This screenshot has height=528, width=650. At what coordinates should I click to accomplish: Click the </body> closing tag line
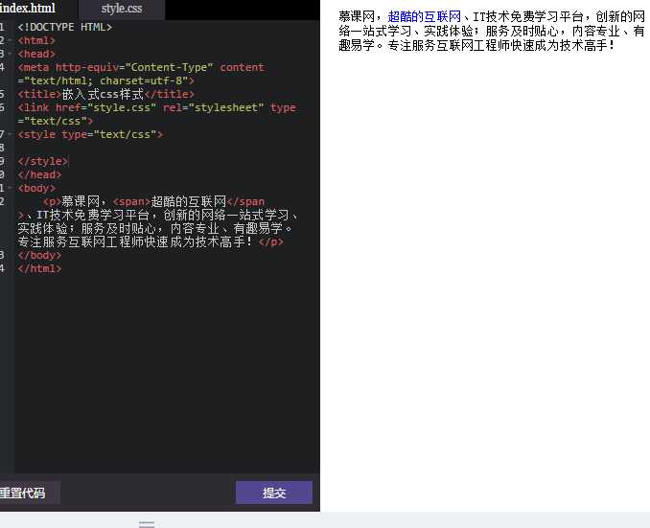tap(39, 255)
